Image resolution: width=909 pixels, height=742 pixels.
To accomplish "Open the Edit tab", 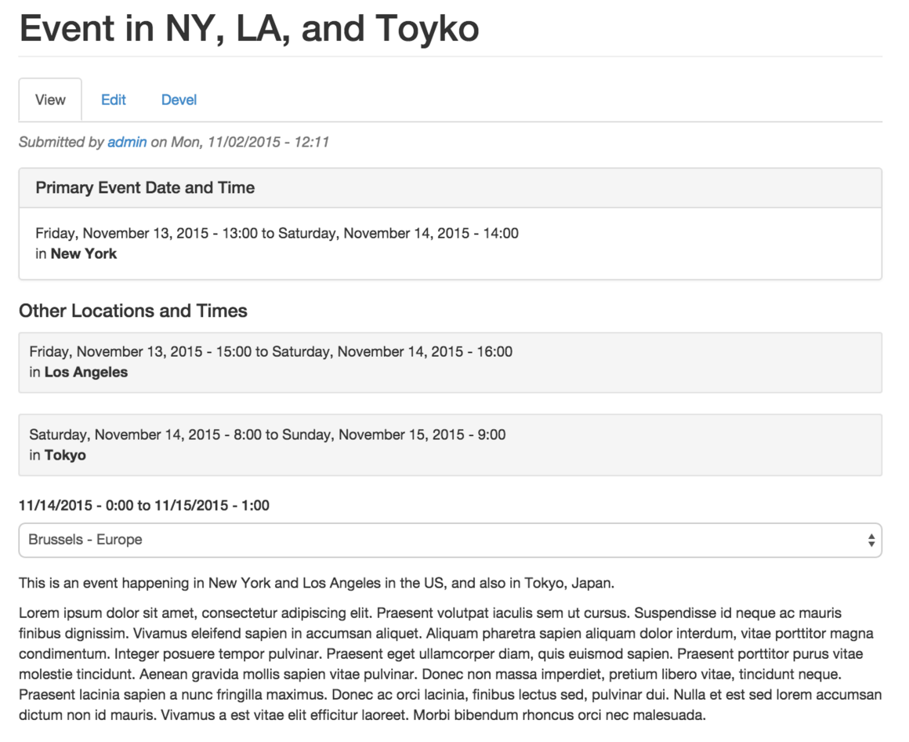I will 113,100.
